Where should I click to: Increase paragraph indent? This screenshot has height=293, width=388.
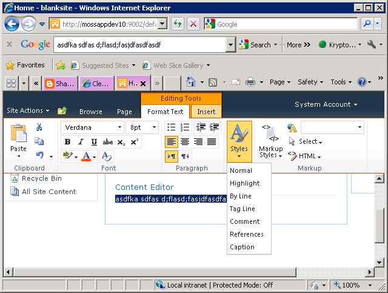click(214, 127)
